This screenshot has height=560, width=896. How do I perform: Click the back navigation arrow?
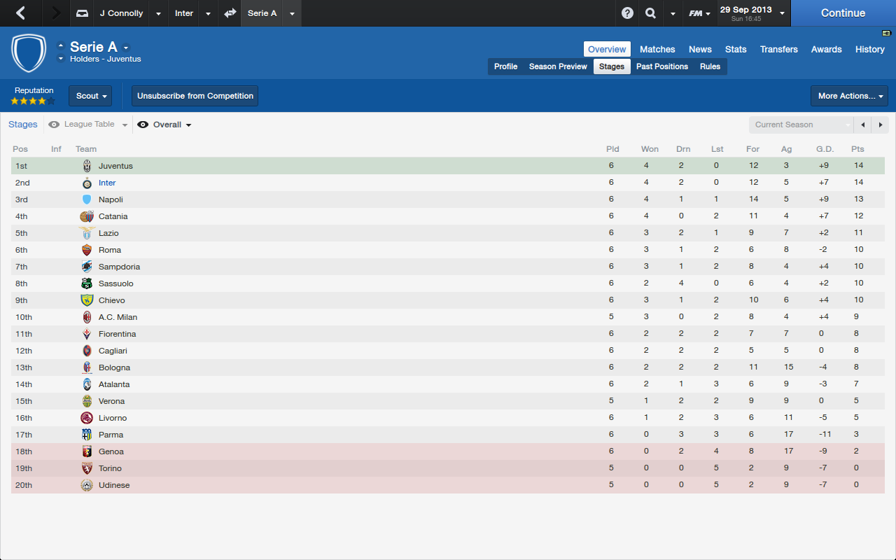click(x=21, y=13)
